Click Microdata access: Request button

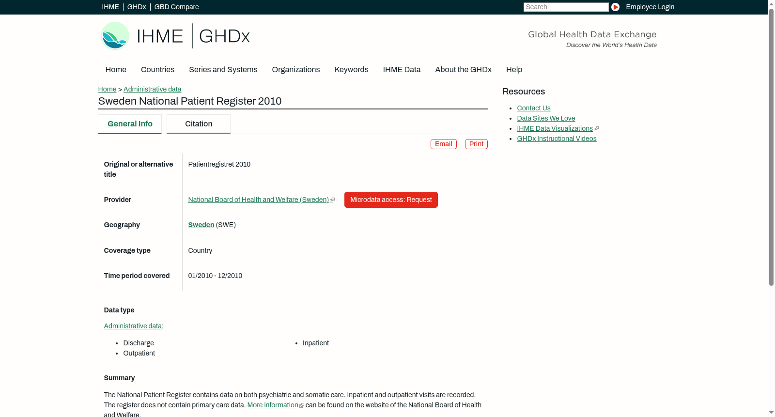coord(391,200)
